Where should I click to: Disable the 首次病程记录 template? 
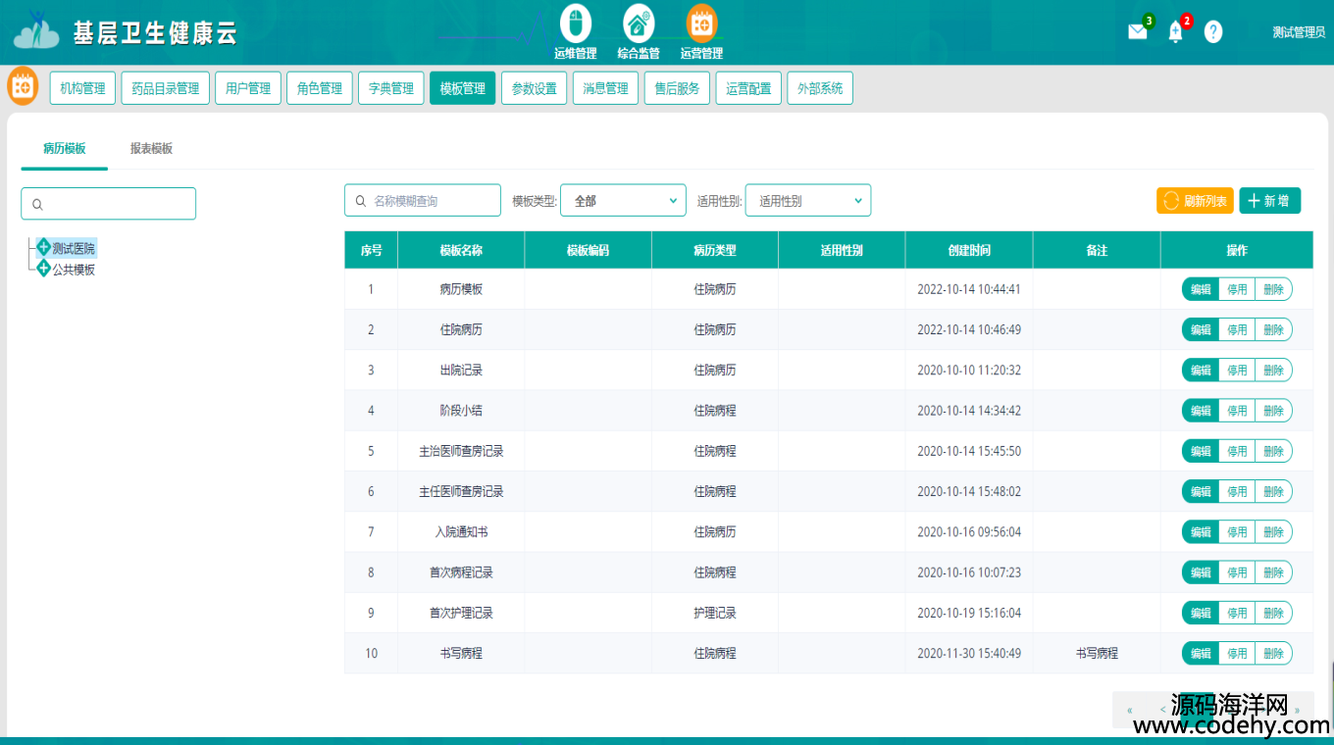[1237, 572]
